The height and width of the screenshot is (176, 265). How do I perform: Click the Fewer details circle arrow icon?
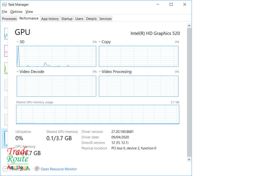pyautogui.click(x=5, y=169)
